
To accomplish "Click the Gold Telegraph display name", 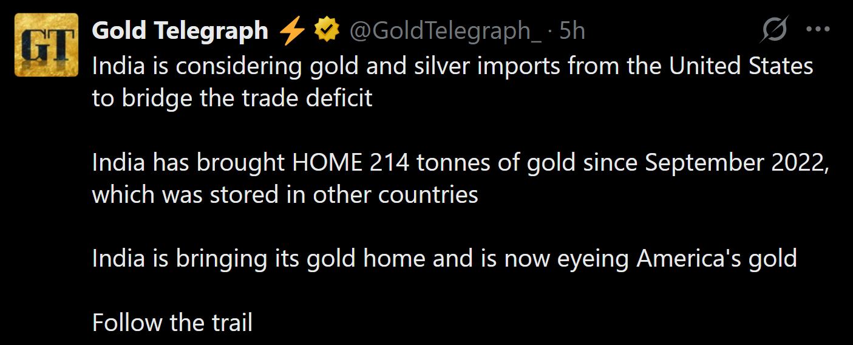I will tap(180, 30).
